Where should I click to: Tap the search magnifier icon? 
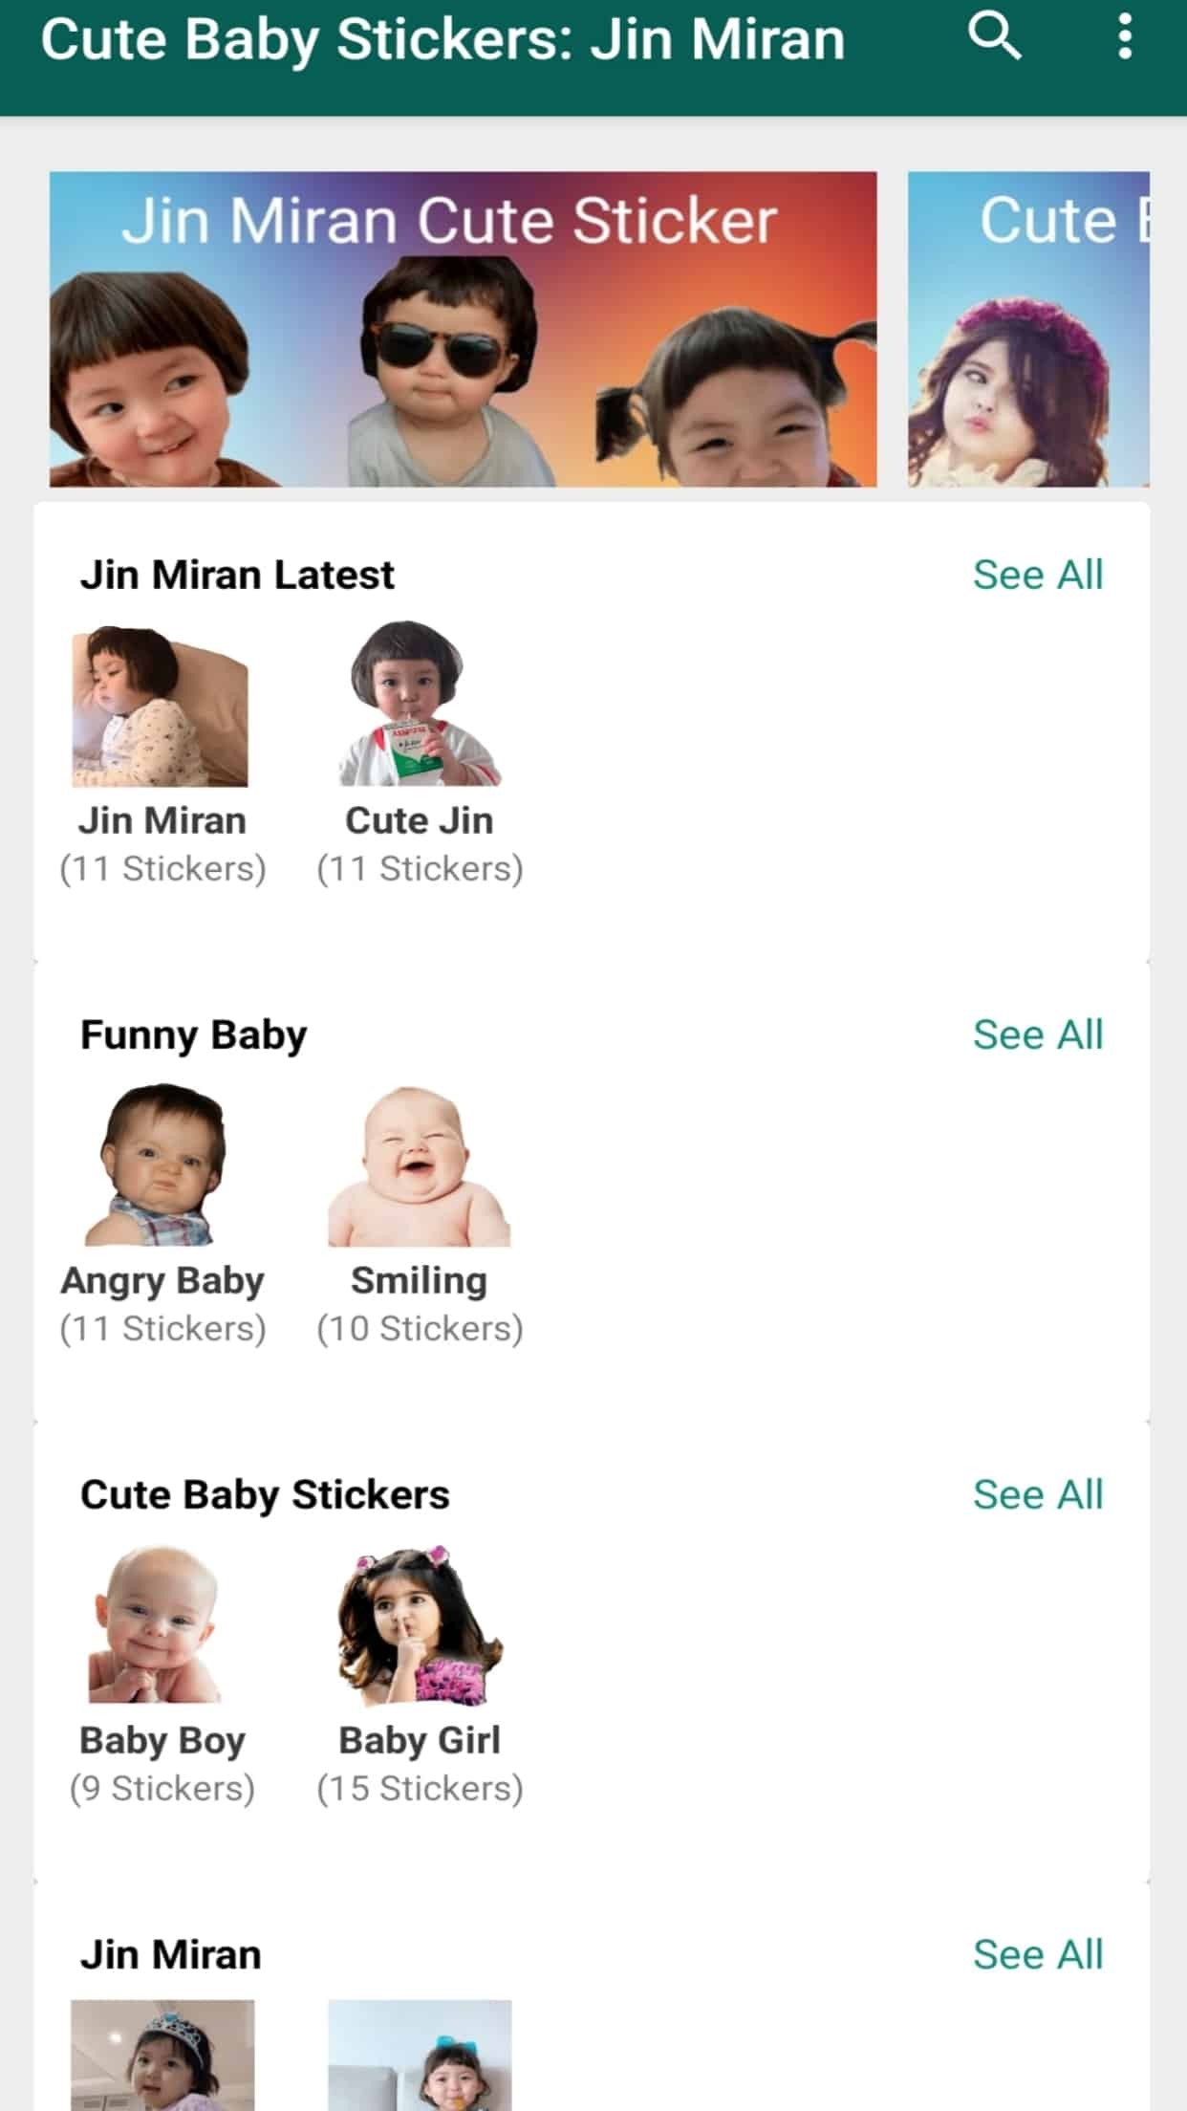pos(994,36)
